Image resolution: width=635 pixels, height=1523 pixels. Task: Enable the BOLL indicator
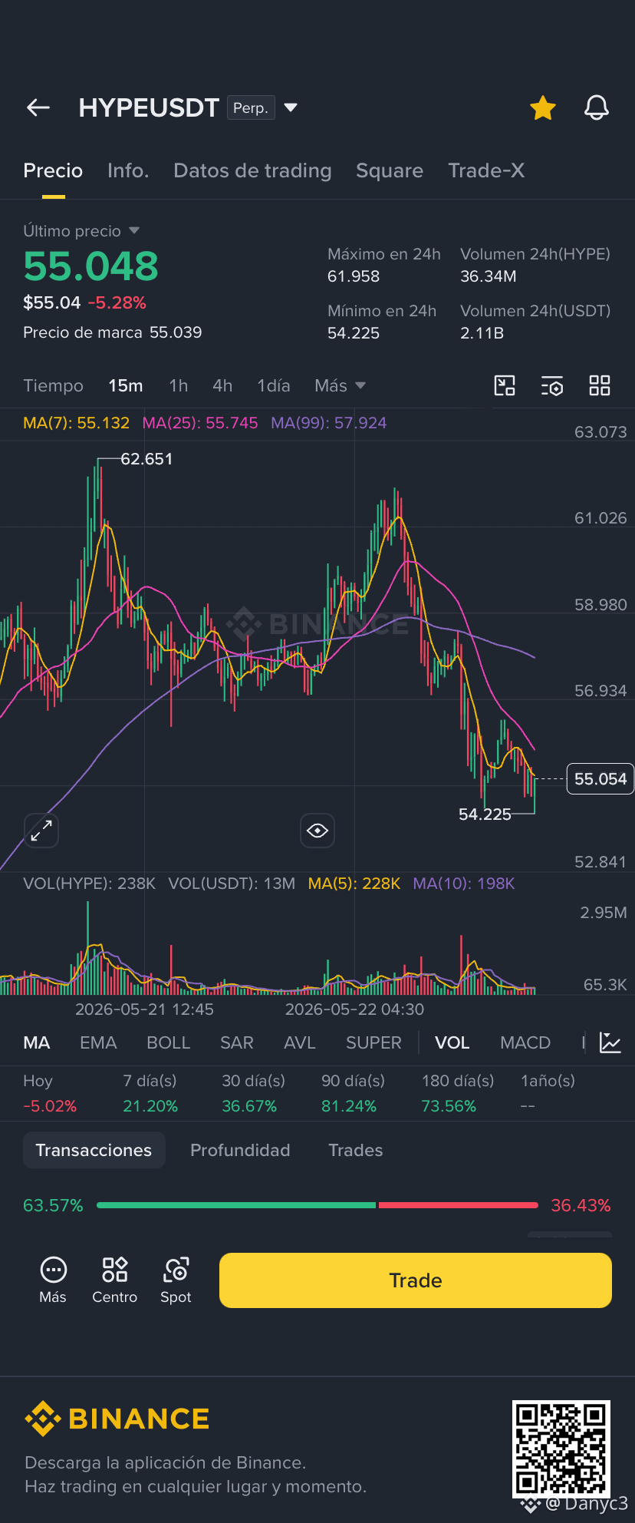pos(168,1042)
